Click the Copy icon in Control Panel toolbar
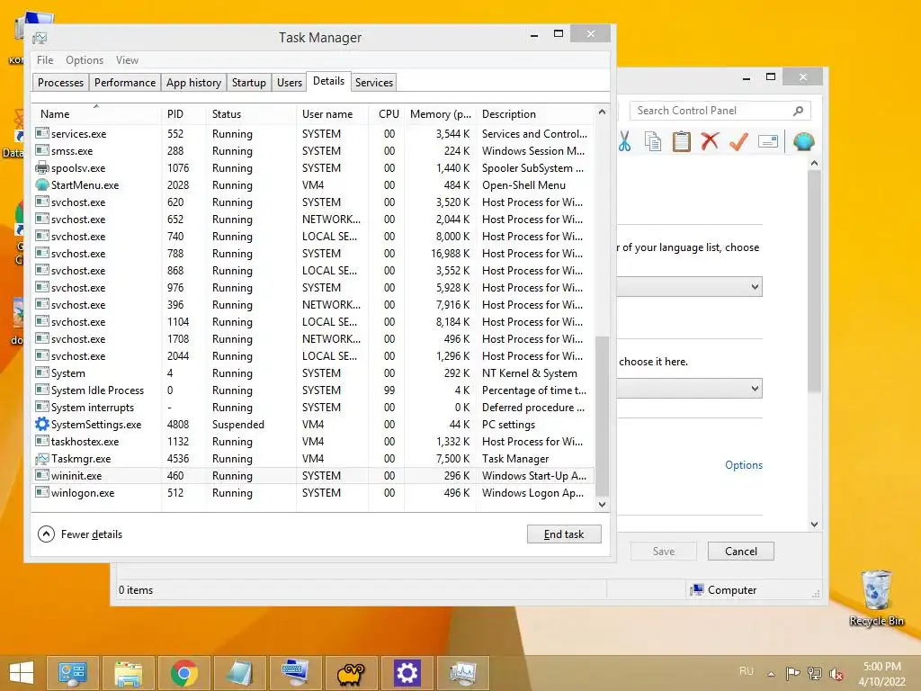This screenshot has width=921, height=691. tap(653, 141)
